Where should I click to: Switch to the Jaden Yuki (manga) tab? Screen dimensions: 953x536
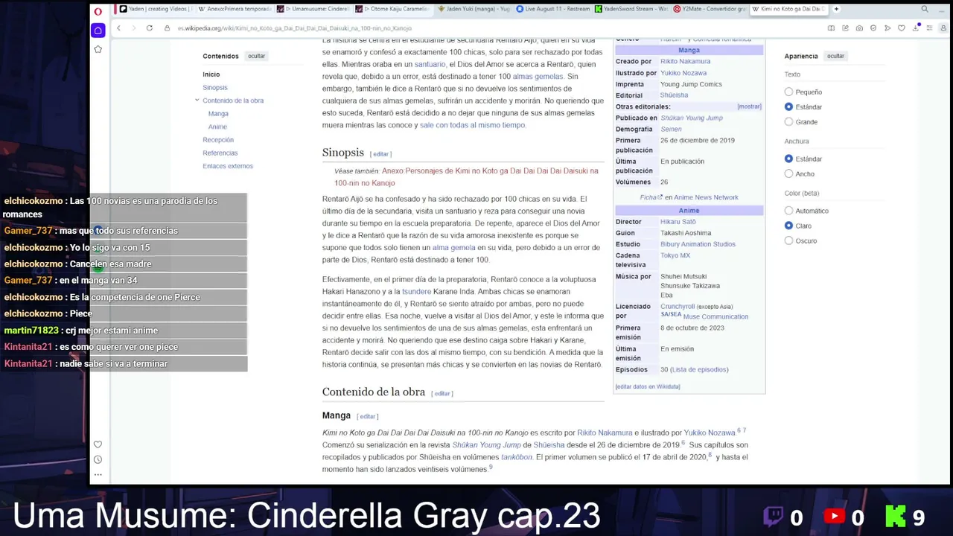[x=474, y=9]
